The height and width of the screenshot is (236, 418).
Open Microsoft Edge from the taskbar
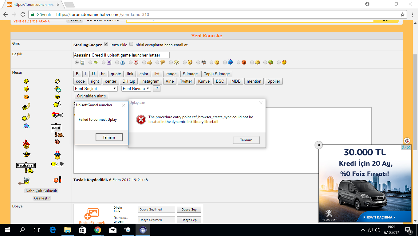pos(53,230)
